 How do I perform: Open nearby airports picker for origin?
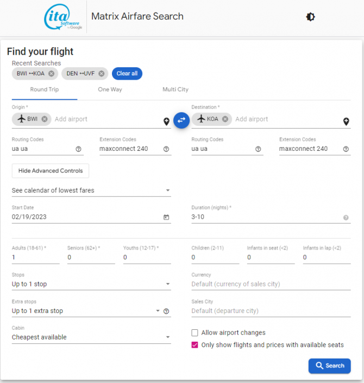coord(166,121)
